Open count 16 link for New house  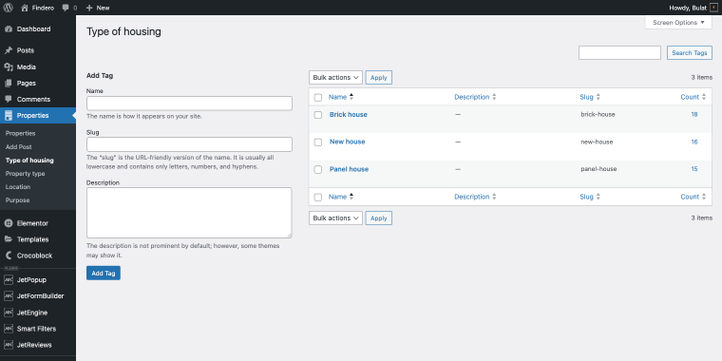click(694, 142)
